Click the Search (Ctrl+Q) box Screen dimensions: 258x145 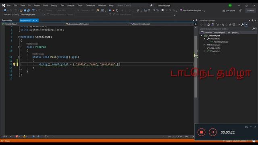135,5
